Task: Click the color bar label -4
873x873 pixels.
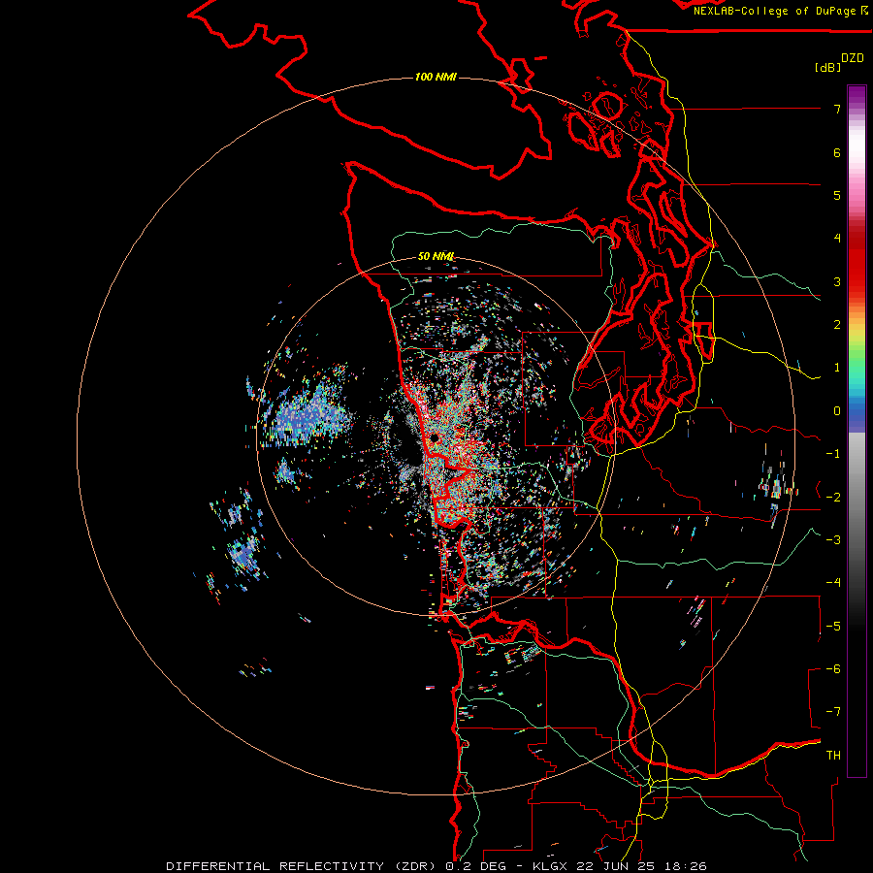Action: click(x=833, y=582)
